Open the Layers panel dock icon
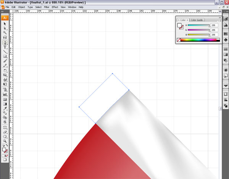Viewport: 229px width, 179px height. point(226,85)
